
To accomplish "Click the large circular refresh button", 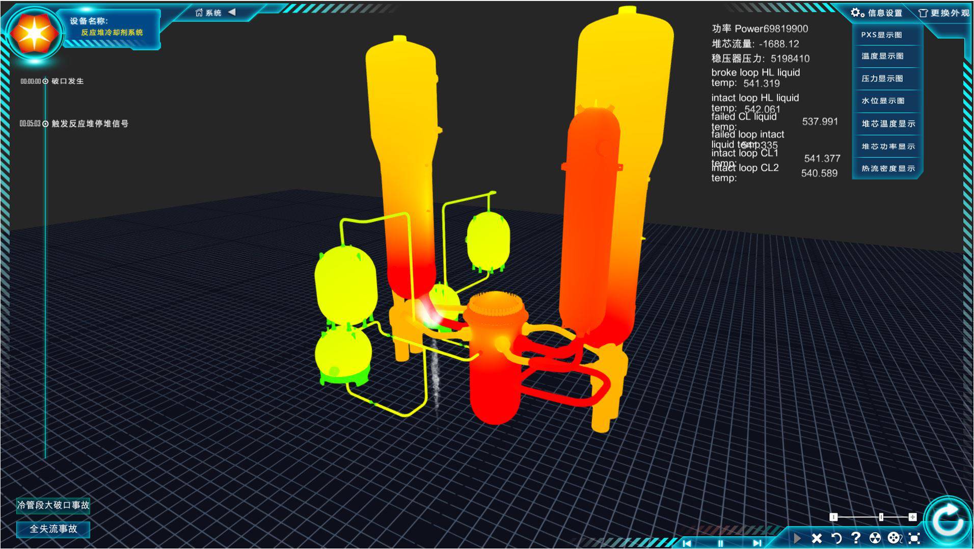I will point(946,520).
